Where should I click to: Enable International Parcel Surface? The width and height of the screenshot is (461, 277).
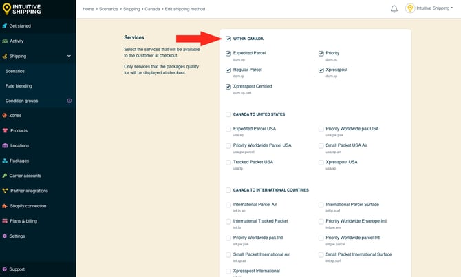[x=321, y=205]
